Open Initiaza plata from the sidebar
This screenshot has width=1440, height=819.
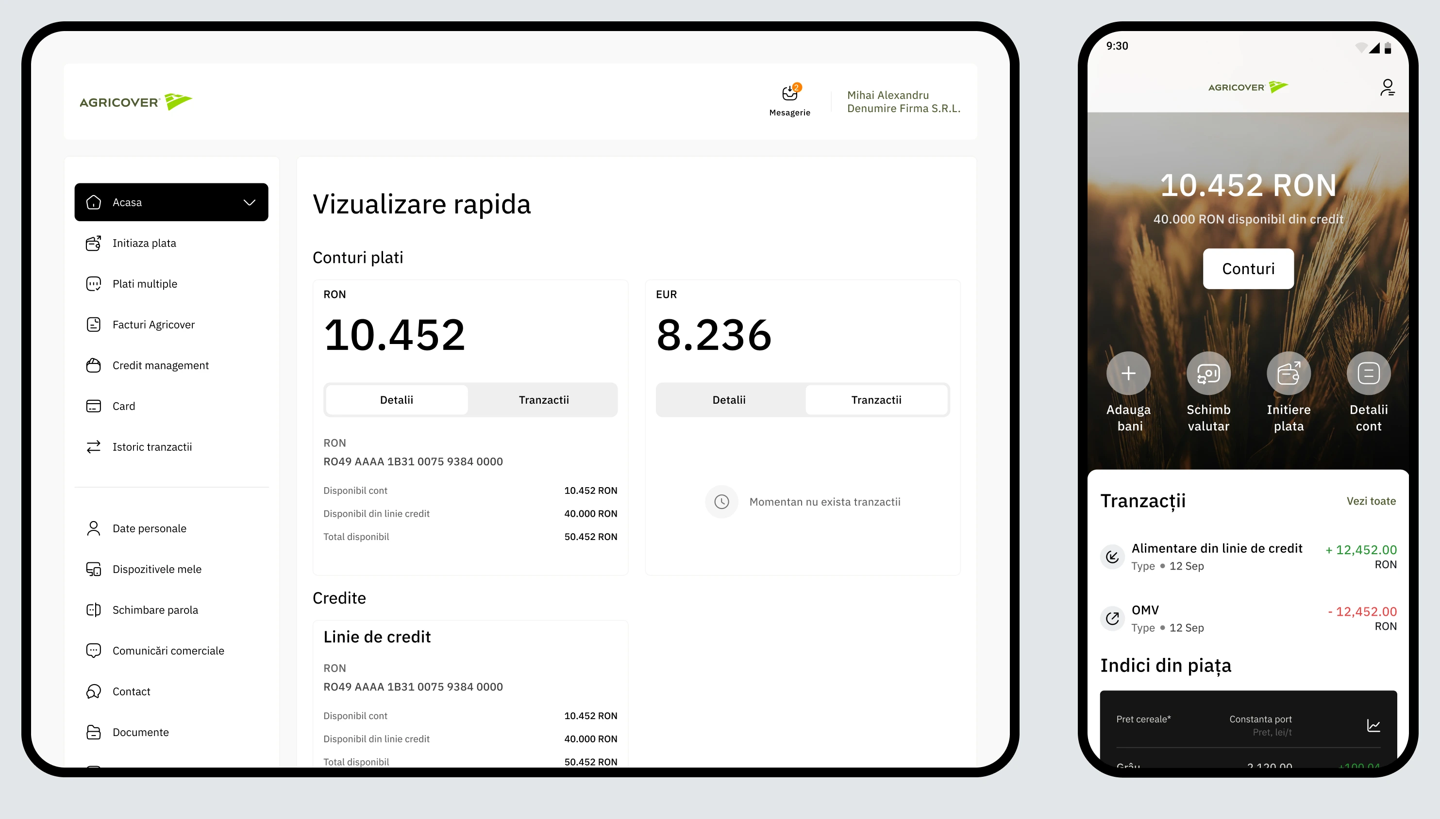tap(171, 243)
